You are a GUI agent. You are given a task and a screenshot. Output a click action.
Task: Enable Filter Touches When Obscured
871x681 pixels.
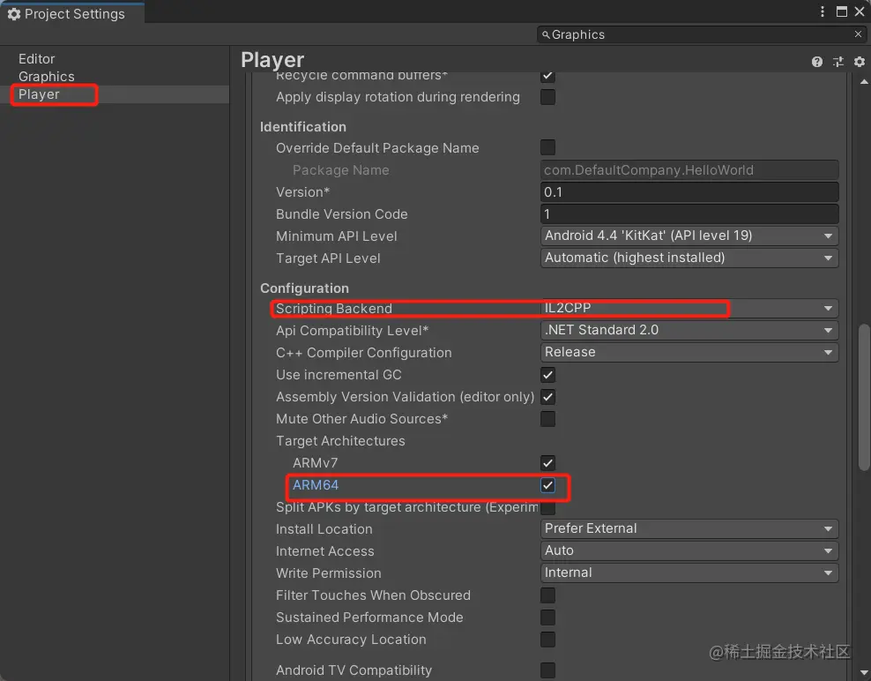pos(547,595)
